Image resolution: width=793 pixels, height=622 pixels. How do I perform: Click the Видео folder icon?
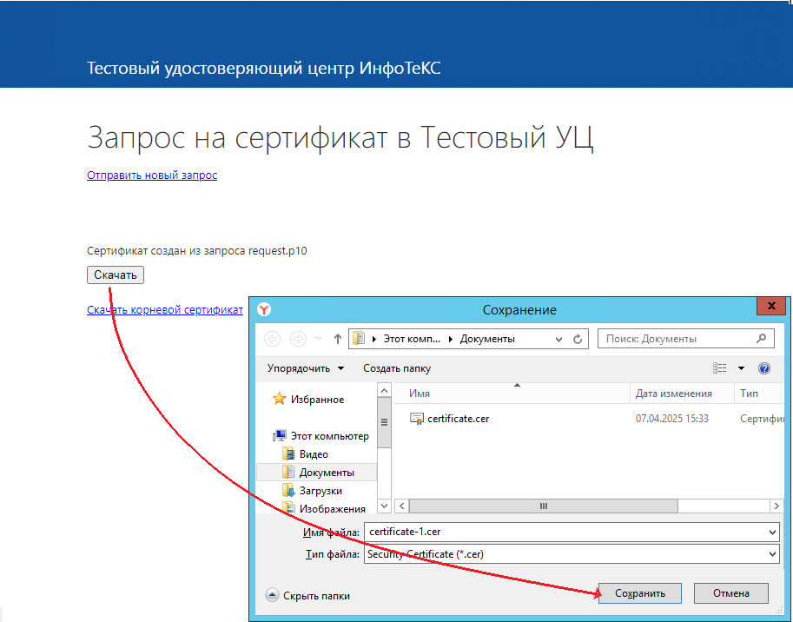(288, 453)
